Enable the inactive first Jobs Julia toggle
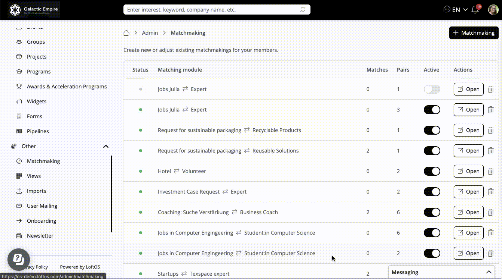502x279 pixels. (x=432, y=89)
